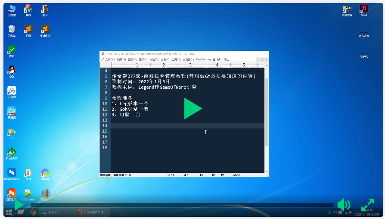Open the mir2.scene desktop file icon
Viewport: 385px width, 219px height.
(x=28, y=195)
